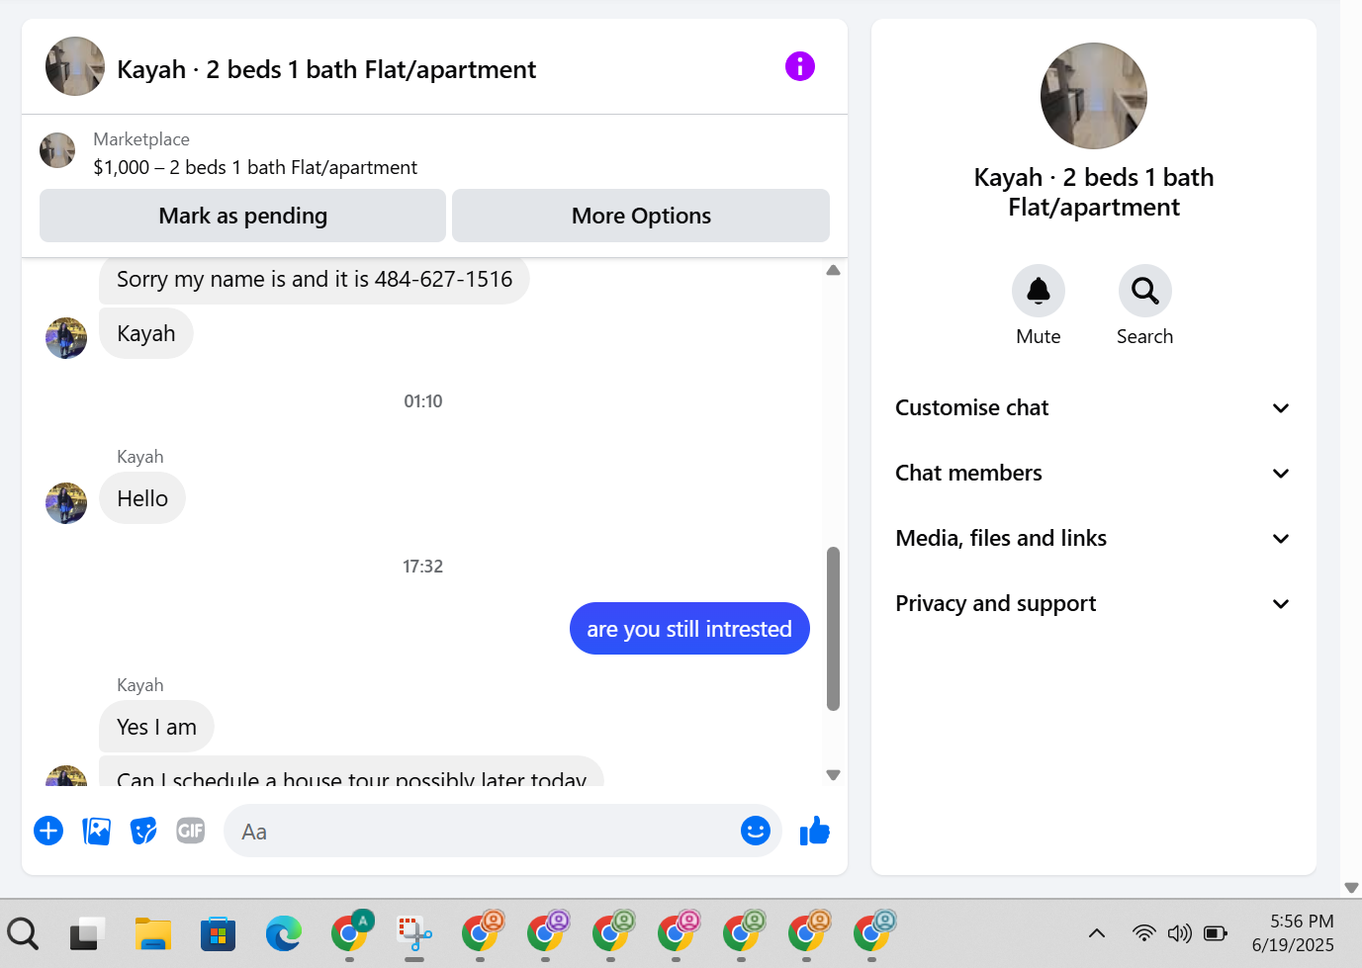Launch File Explorer from the taskbar
1362x968 pixels.
coord(153,933)
